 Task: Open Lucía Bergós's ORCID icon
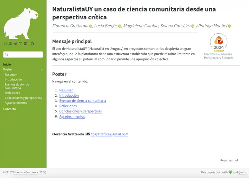[120, 26]
